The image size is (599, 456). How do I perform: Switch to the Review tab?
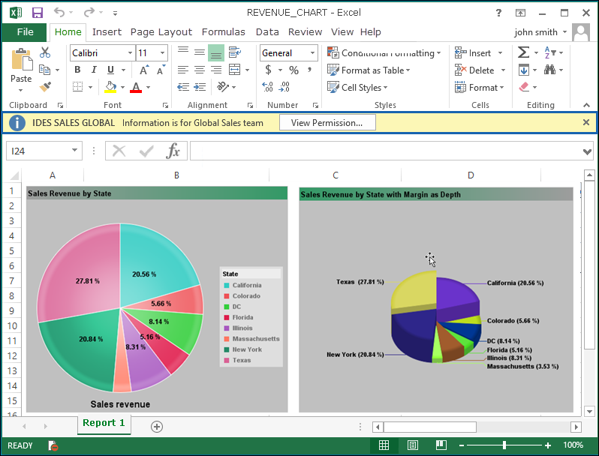pyautogui.click(x=305, y=32)
